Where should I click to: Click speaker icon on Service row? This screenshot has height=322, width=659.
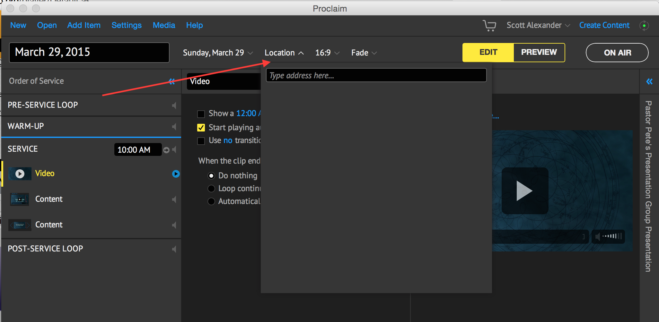(174, 149)
